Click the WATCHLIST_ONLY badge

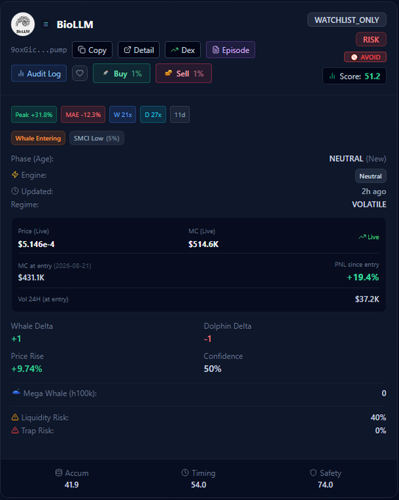[x=347, y=20]
